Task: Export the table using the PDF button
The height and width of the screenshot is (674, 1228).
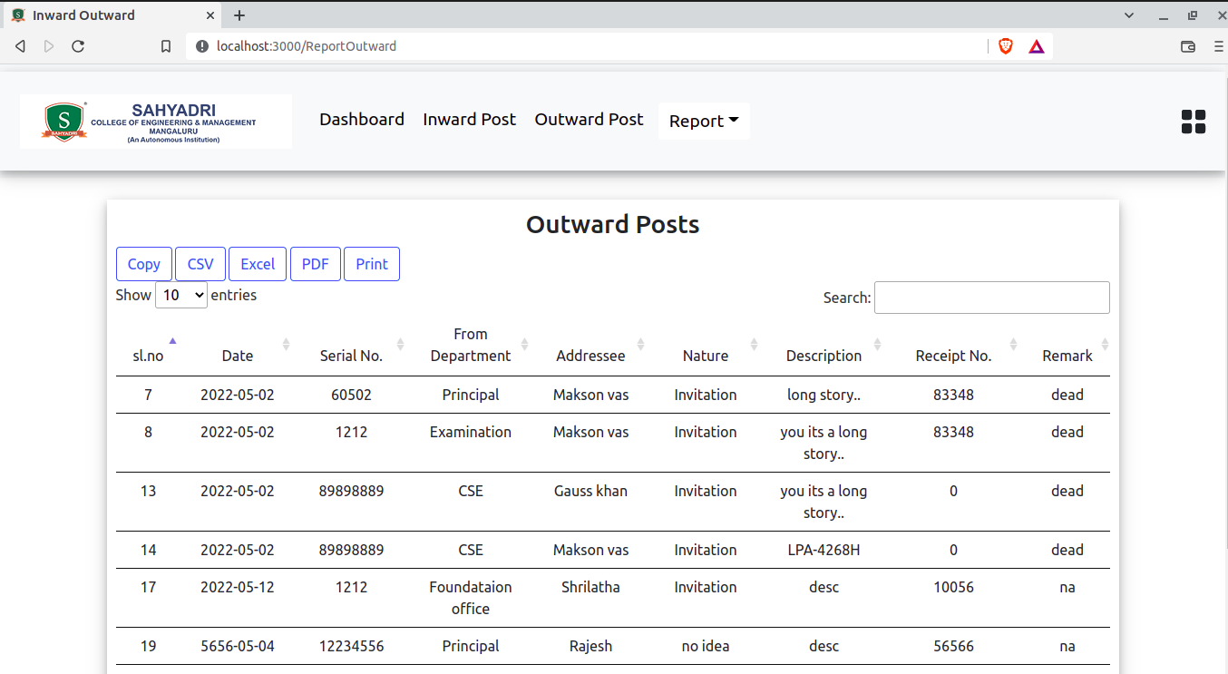Action: click(316, 263)
